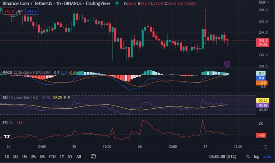The image size is (275, 163).
Task: Click the MACD 0.1 histogram axis label
Action: pos(261,73)
